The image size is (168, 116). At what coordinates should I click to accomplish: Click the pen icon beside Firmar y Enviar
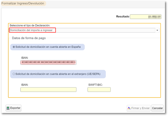(x=129, y=108)
